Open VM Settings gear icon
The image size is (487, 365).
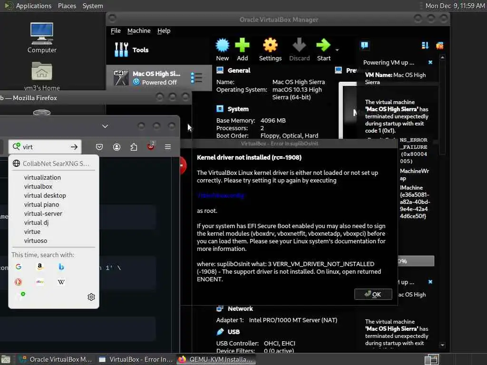(x=270, y=49)
